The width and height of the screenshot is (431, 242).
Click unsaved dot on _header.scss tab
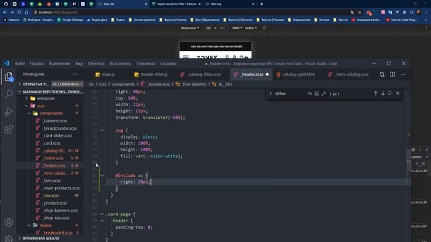(267, 75)
